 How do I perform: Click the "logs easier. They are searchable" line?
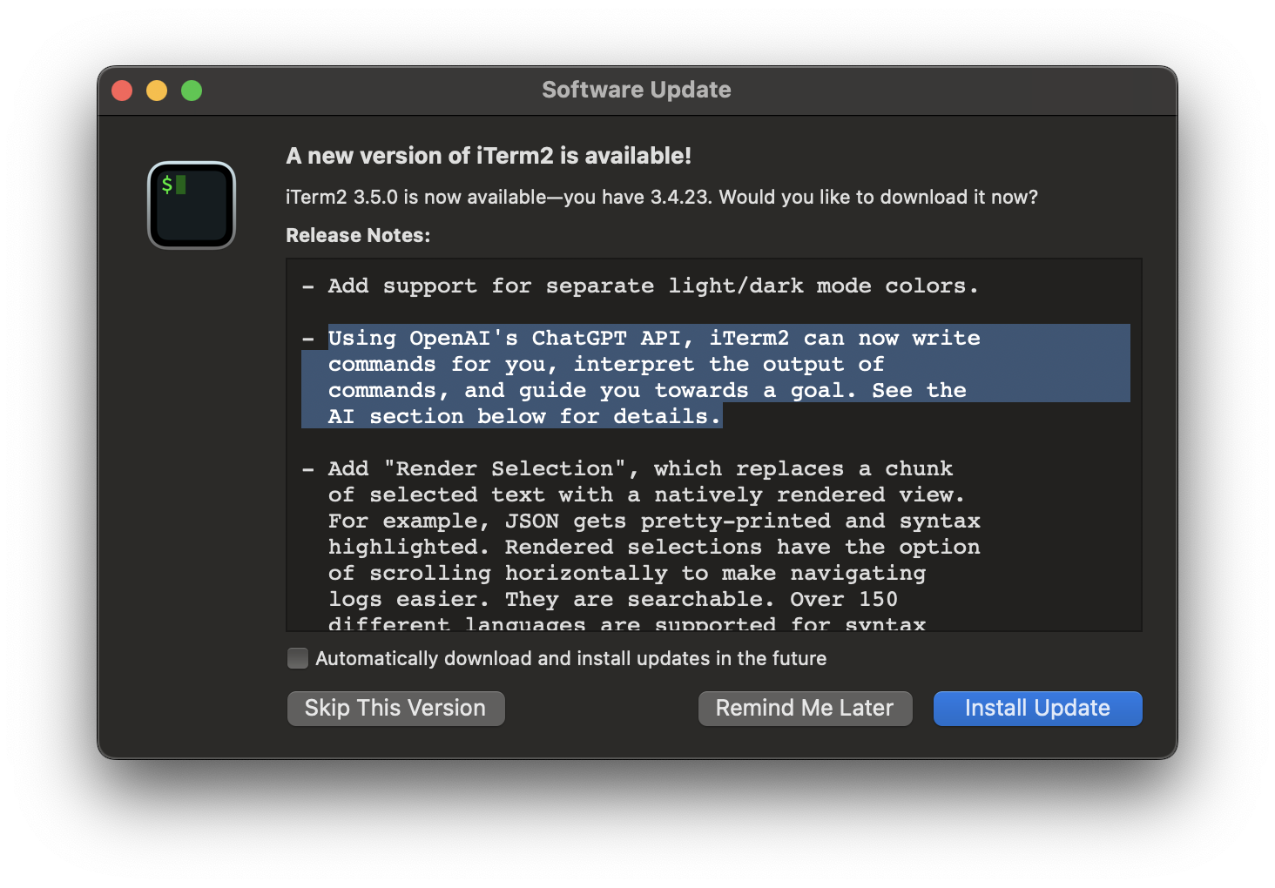point(612,599)
